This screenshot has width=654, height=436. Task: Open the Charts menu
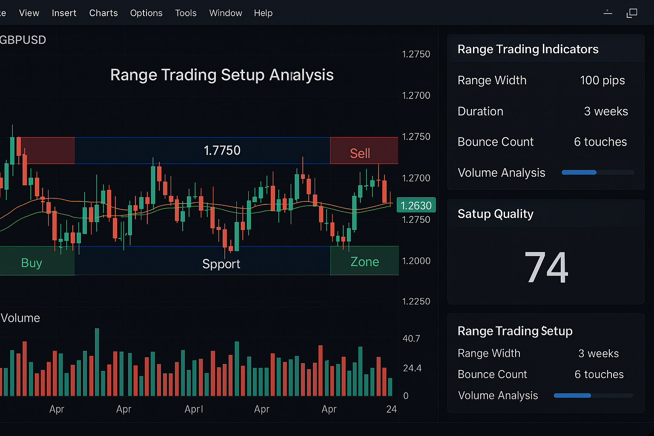coord(103,13)
